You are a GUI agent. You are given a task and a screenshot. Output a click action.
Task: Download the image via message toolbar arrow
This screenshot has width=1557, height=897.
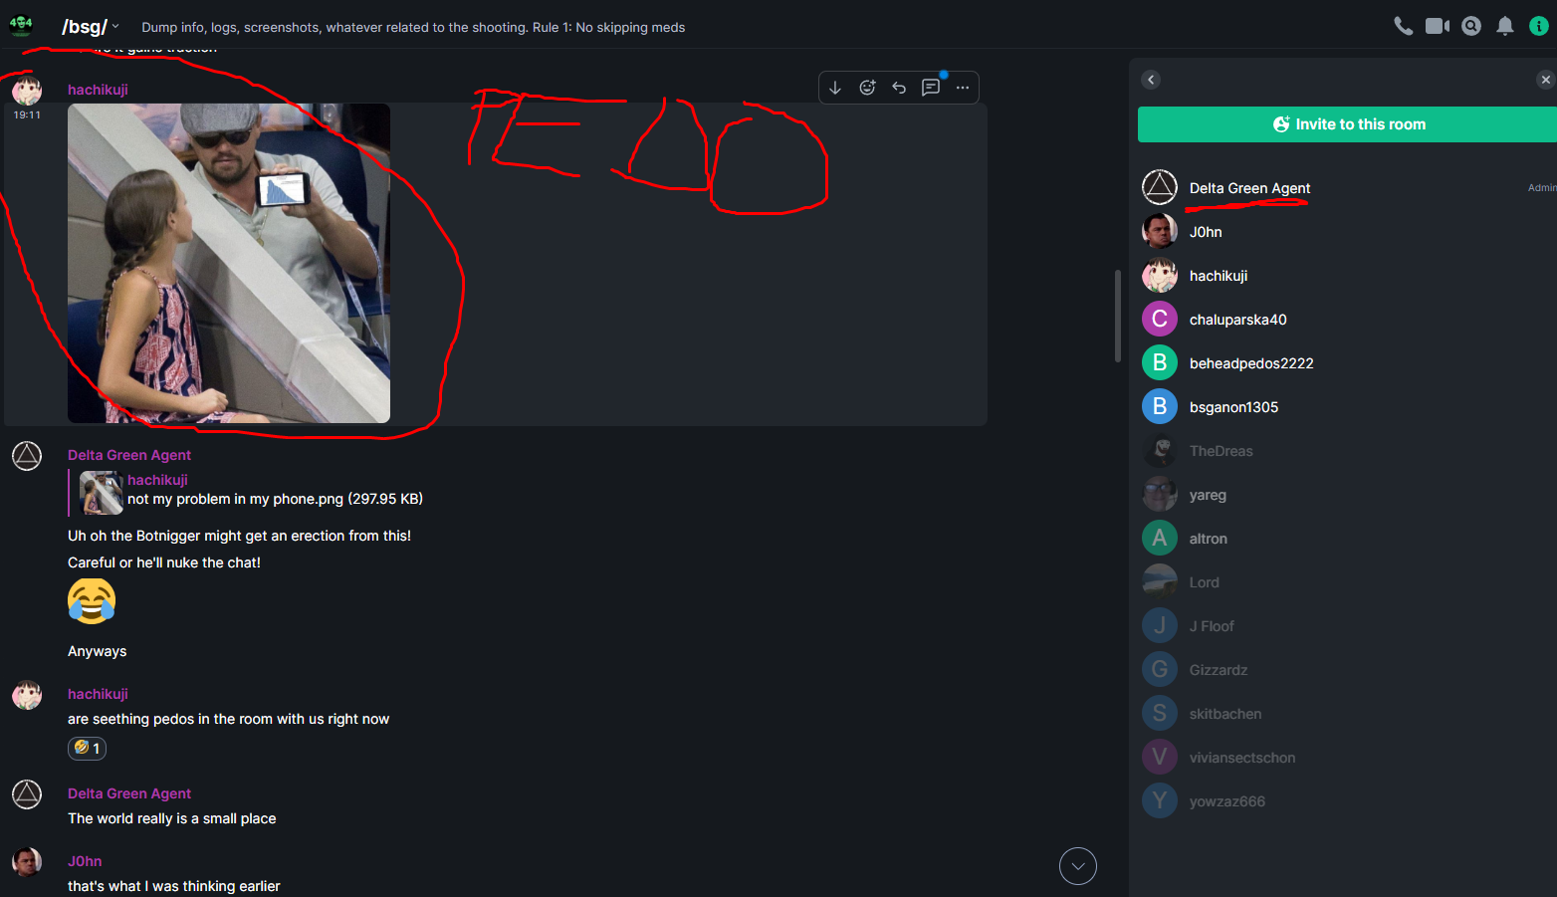tap(835, 88)
